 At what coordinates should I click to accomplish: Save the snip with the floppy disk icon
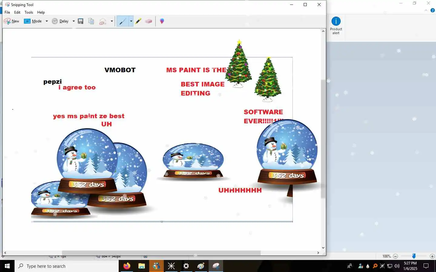coord(81,21)
